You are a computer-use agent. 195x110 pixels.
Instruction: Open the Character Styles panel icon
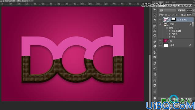pos(155,68)
